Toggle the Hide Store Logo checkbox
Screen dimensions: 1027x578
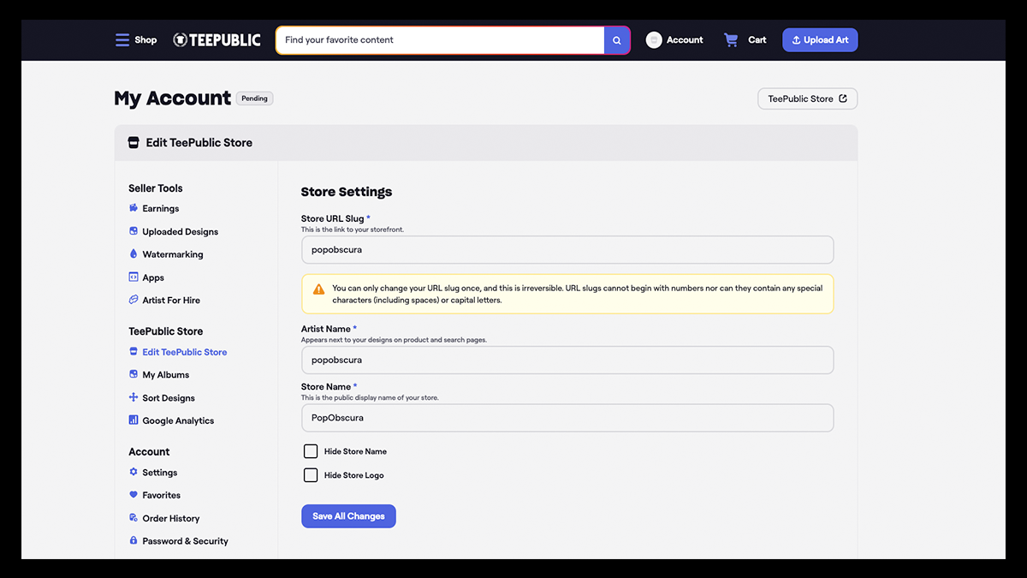[311, 475]
